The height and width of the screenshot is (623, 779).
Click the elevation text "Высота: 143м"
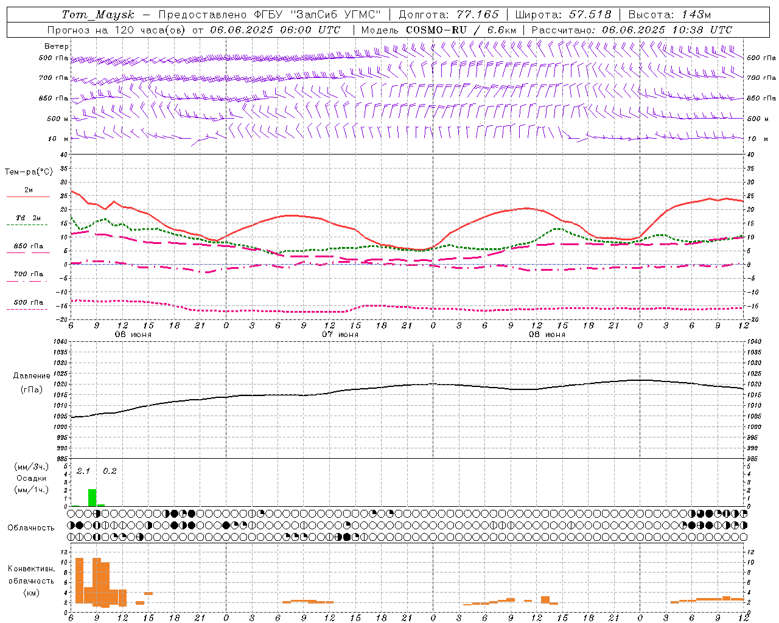pos(669,15)
